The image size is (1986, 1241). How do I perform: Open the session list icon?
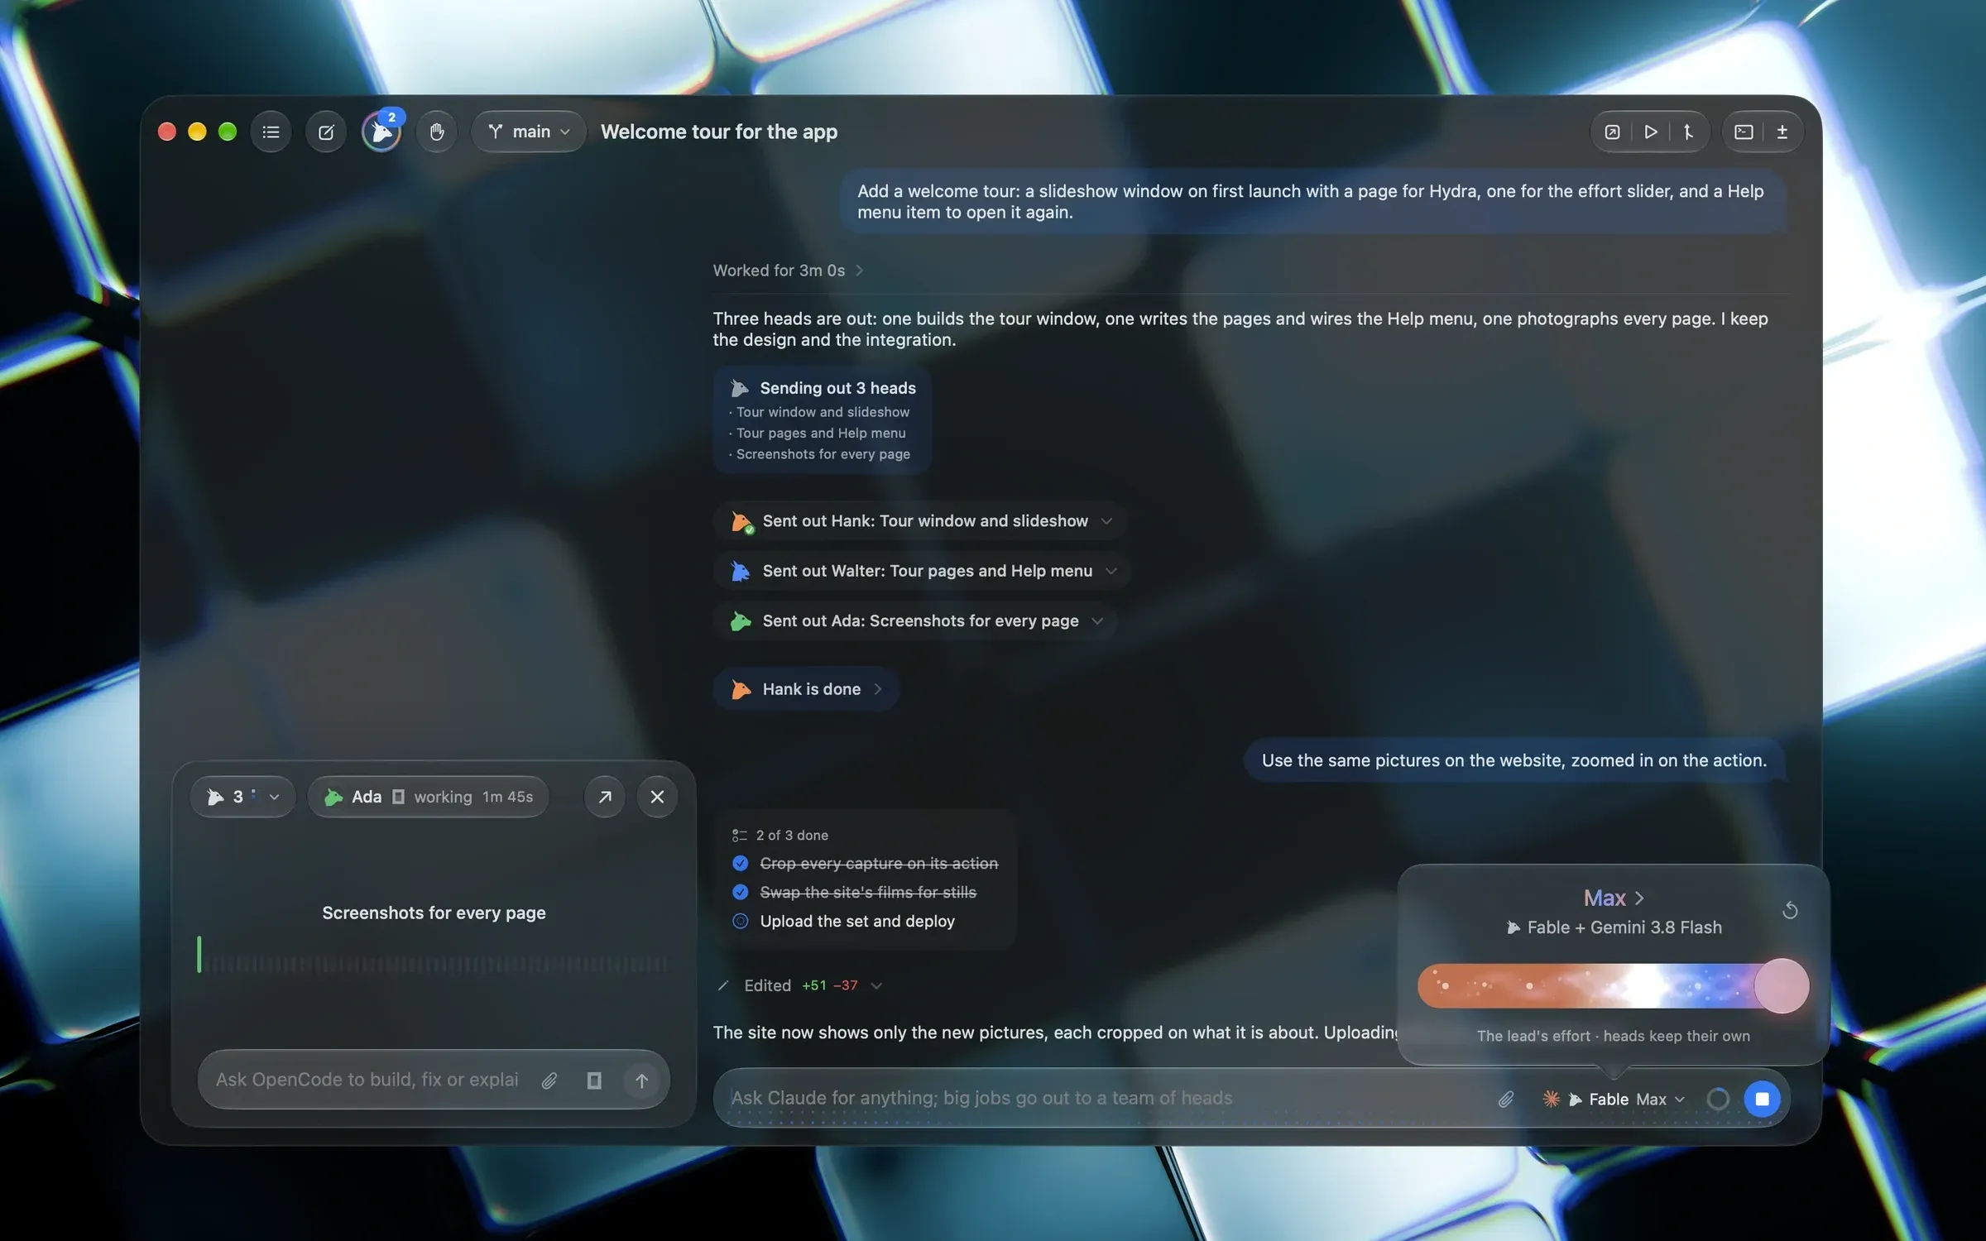coord(271,132)
